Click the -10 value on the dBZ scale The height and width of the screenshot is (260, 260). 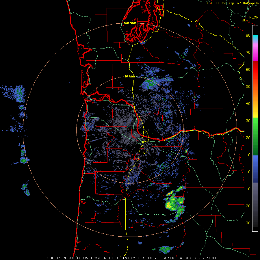click(x=247, y=189)
